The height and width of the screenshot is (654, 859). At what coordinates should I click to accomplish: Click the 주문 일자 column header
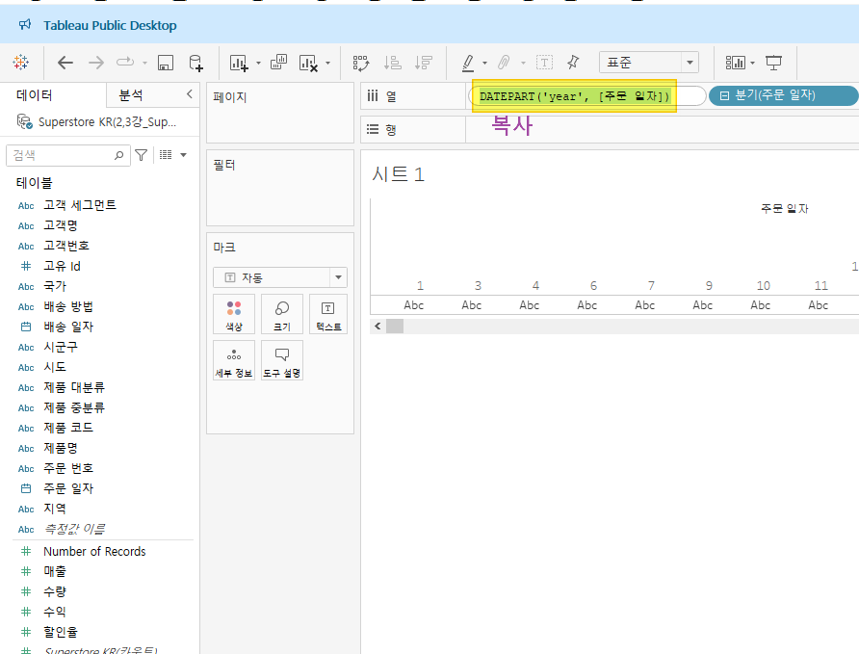click(785, 209)
